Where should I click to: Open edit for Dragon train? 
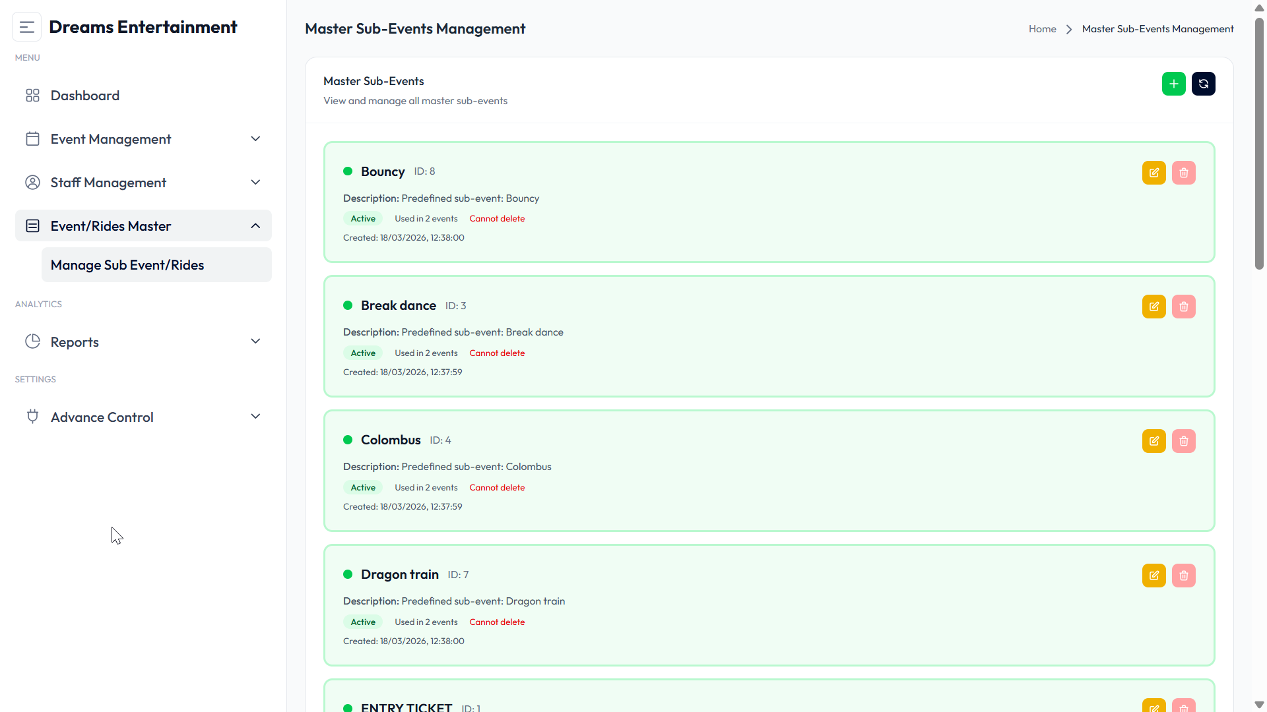(x=1153, y=576)
